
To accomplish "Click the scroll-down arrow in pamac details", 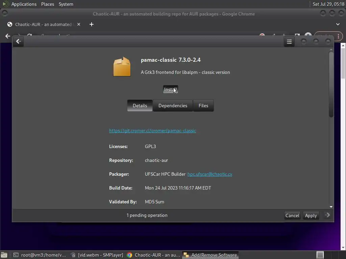I will [x=331, y=207].
